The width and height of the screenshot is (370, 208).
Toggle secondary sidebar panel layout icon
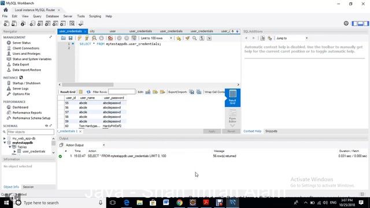[x=366, y=23]
